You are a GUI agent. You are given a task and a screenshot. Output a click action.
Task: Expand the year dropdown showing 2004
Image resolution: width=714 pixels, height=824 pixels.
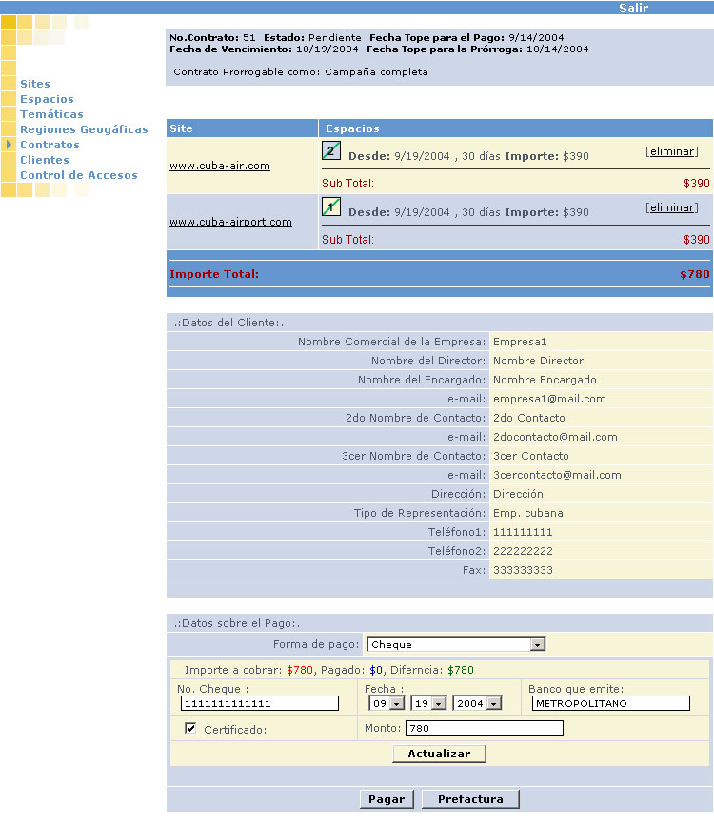tap(477, 703)
